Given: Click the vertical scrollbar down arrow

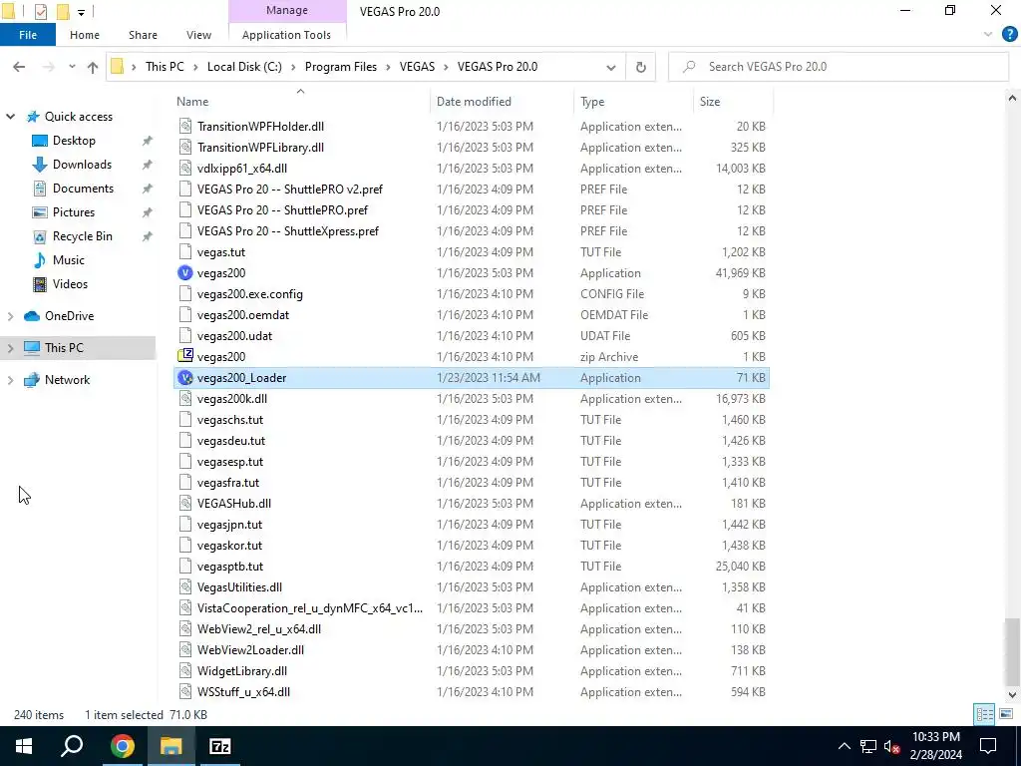Looking at the screenshot, I should (1012, 695).
